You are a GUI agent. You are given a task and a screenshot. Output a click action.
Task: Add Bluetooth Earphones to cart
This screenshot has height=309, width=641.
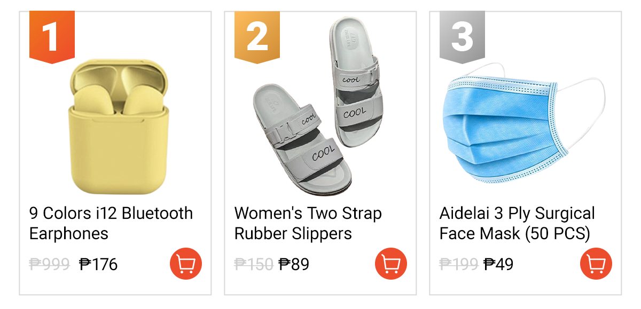pos(185,264)
